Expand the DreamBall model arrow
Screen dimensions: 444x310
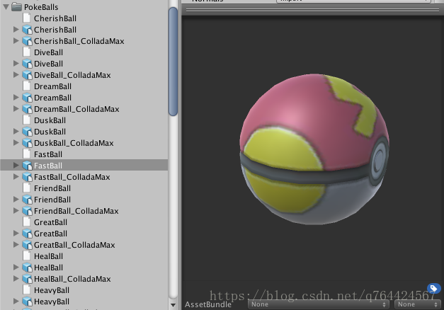coord(16,97)
